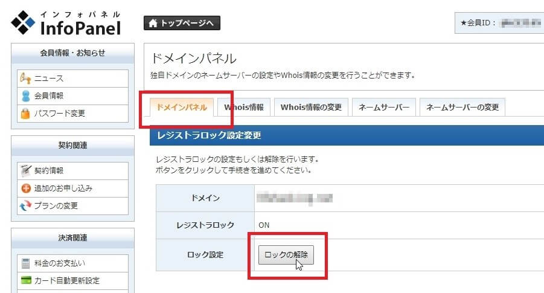Open the Whois情報 tab

tap(244, 108)
